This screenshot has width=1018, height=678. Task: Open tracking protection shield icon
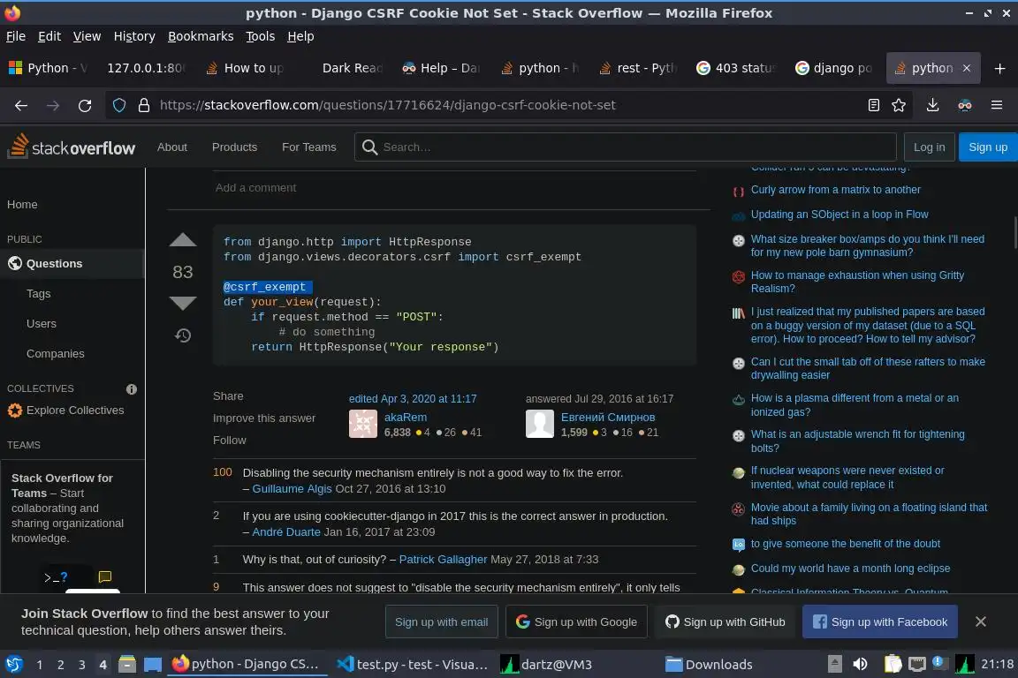coord(119,105)
